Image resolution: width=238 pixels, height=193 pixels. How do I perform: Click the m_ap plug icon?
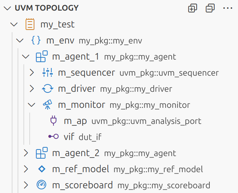click(x=53, y=121)
